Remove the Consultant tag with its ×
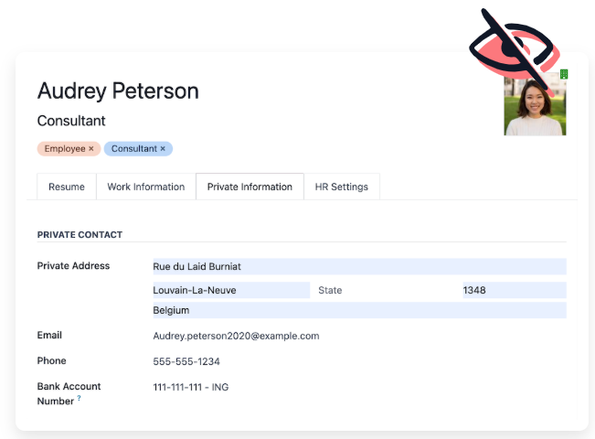595x439 pixels. click(x=163, y=148)
